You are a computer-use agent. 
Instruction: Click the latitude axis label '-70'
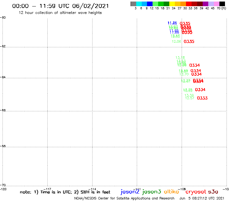pyautogui.click(x=3, y=185)
